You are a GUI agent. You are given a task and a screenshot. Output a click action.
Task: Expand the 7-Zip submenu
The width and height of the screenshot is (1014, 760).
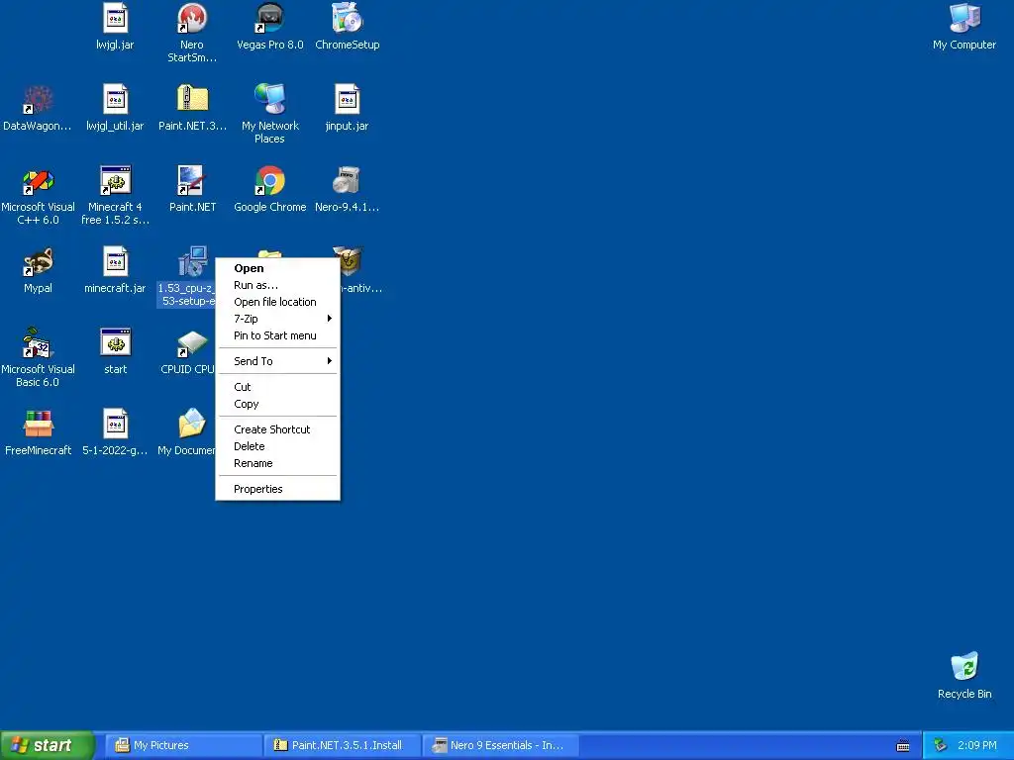(277, 319)
